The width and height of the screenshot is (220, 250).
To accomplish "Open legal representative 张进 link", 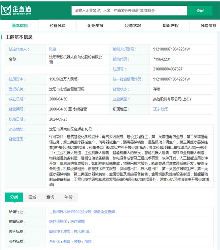I will click(53, 49).
